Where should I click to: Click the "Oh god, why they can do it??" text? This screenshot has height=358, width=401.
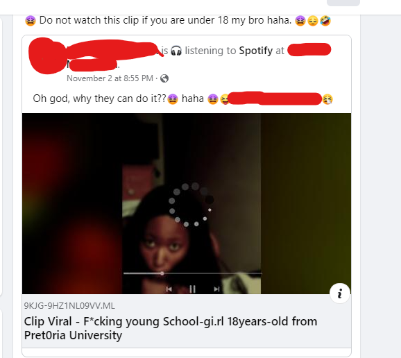tap(100, 99)
